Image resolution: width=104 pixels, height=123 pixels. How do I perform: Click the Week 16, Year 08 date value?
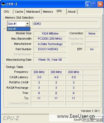[50, 60]
